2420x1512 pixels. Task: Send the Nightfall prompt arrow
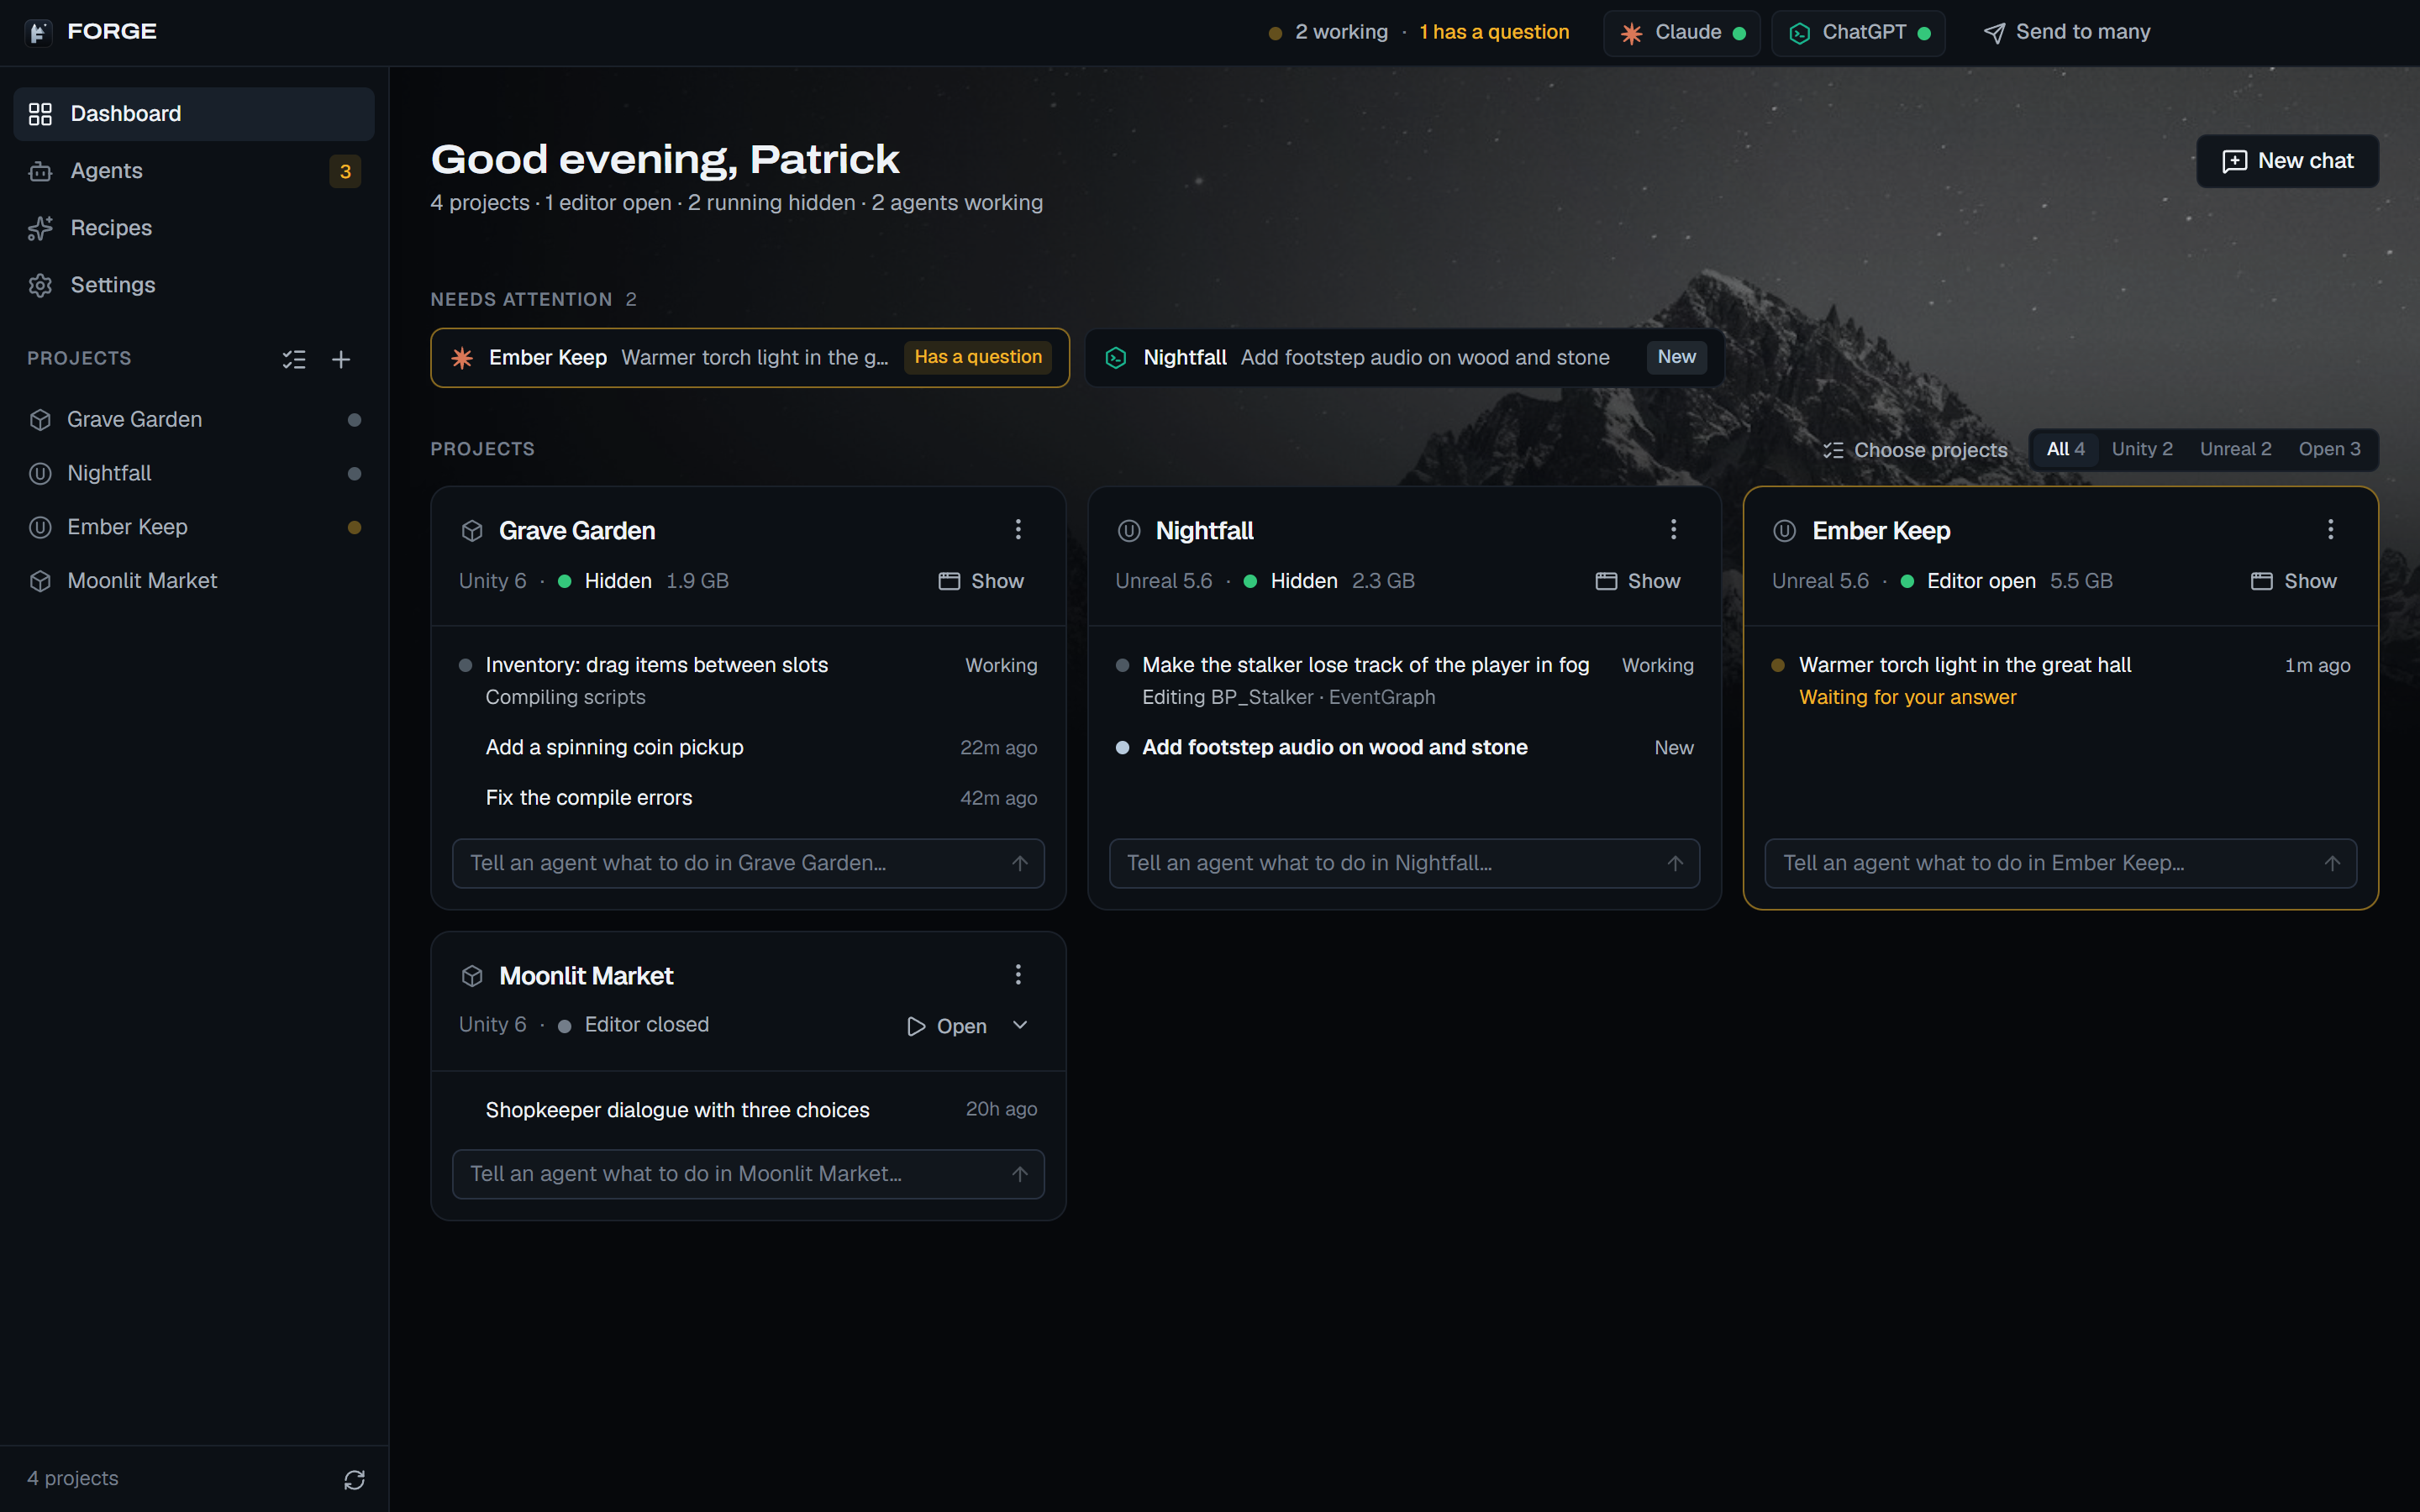click(x=1675, y=863)
